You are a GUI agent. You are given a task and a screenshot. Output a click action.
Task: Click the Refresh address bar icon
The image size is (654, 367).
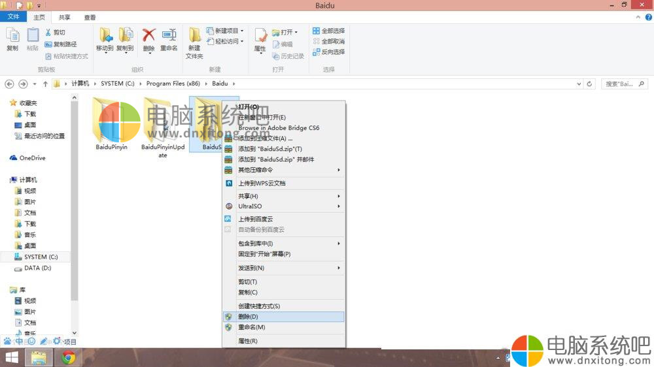[x=589, y=84]
